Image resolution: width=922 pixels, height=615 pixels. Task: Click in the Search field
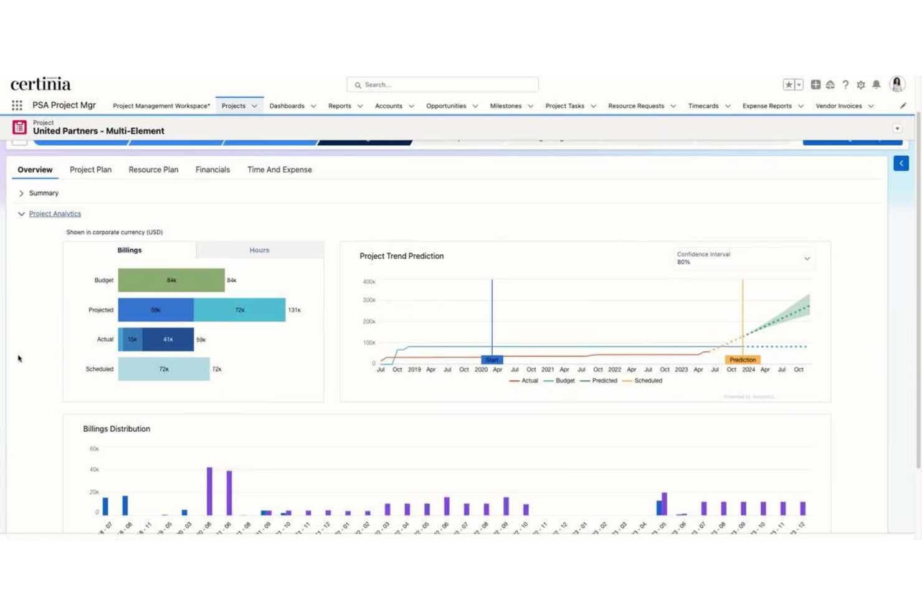pos(442,85)
